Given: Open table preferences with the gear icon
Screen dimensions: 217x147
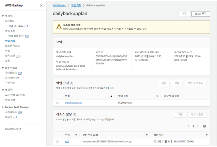Looking at the screenshot, I should (204, 126).
